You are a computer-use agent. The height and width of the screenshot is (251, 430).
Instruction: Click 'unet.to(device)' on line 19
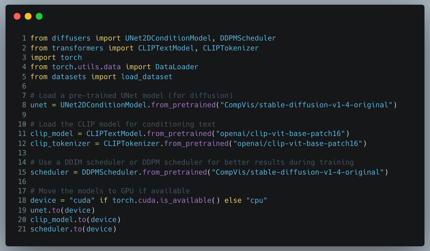[x=63, y=210]
